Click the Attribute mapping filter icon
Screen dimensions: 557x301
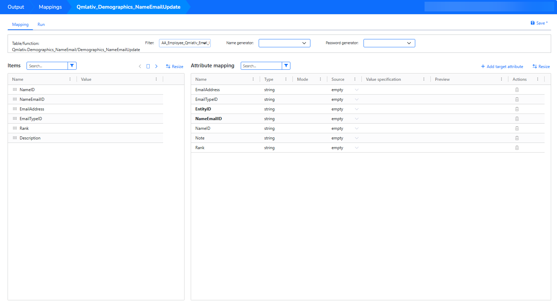pos(286,66)
